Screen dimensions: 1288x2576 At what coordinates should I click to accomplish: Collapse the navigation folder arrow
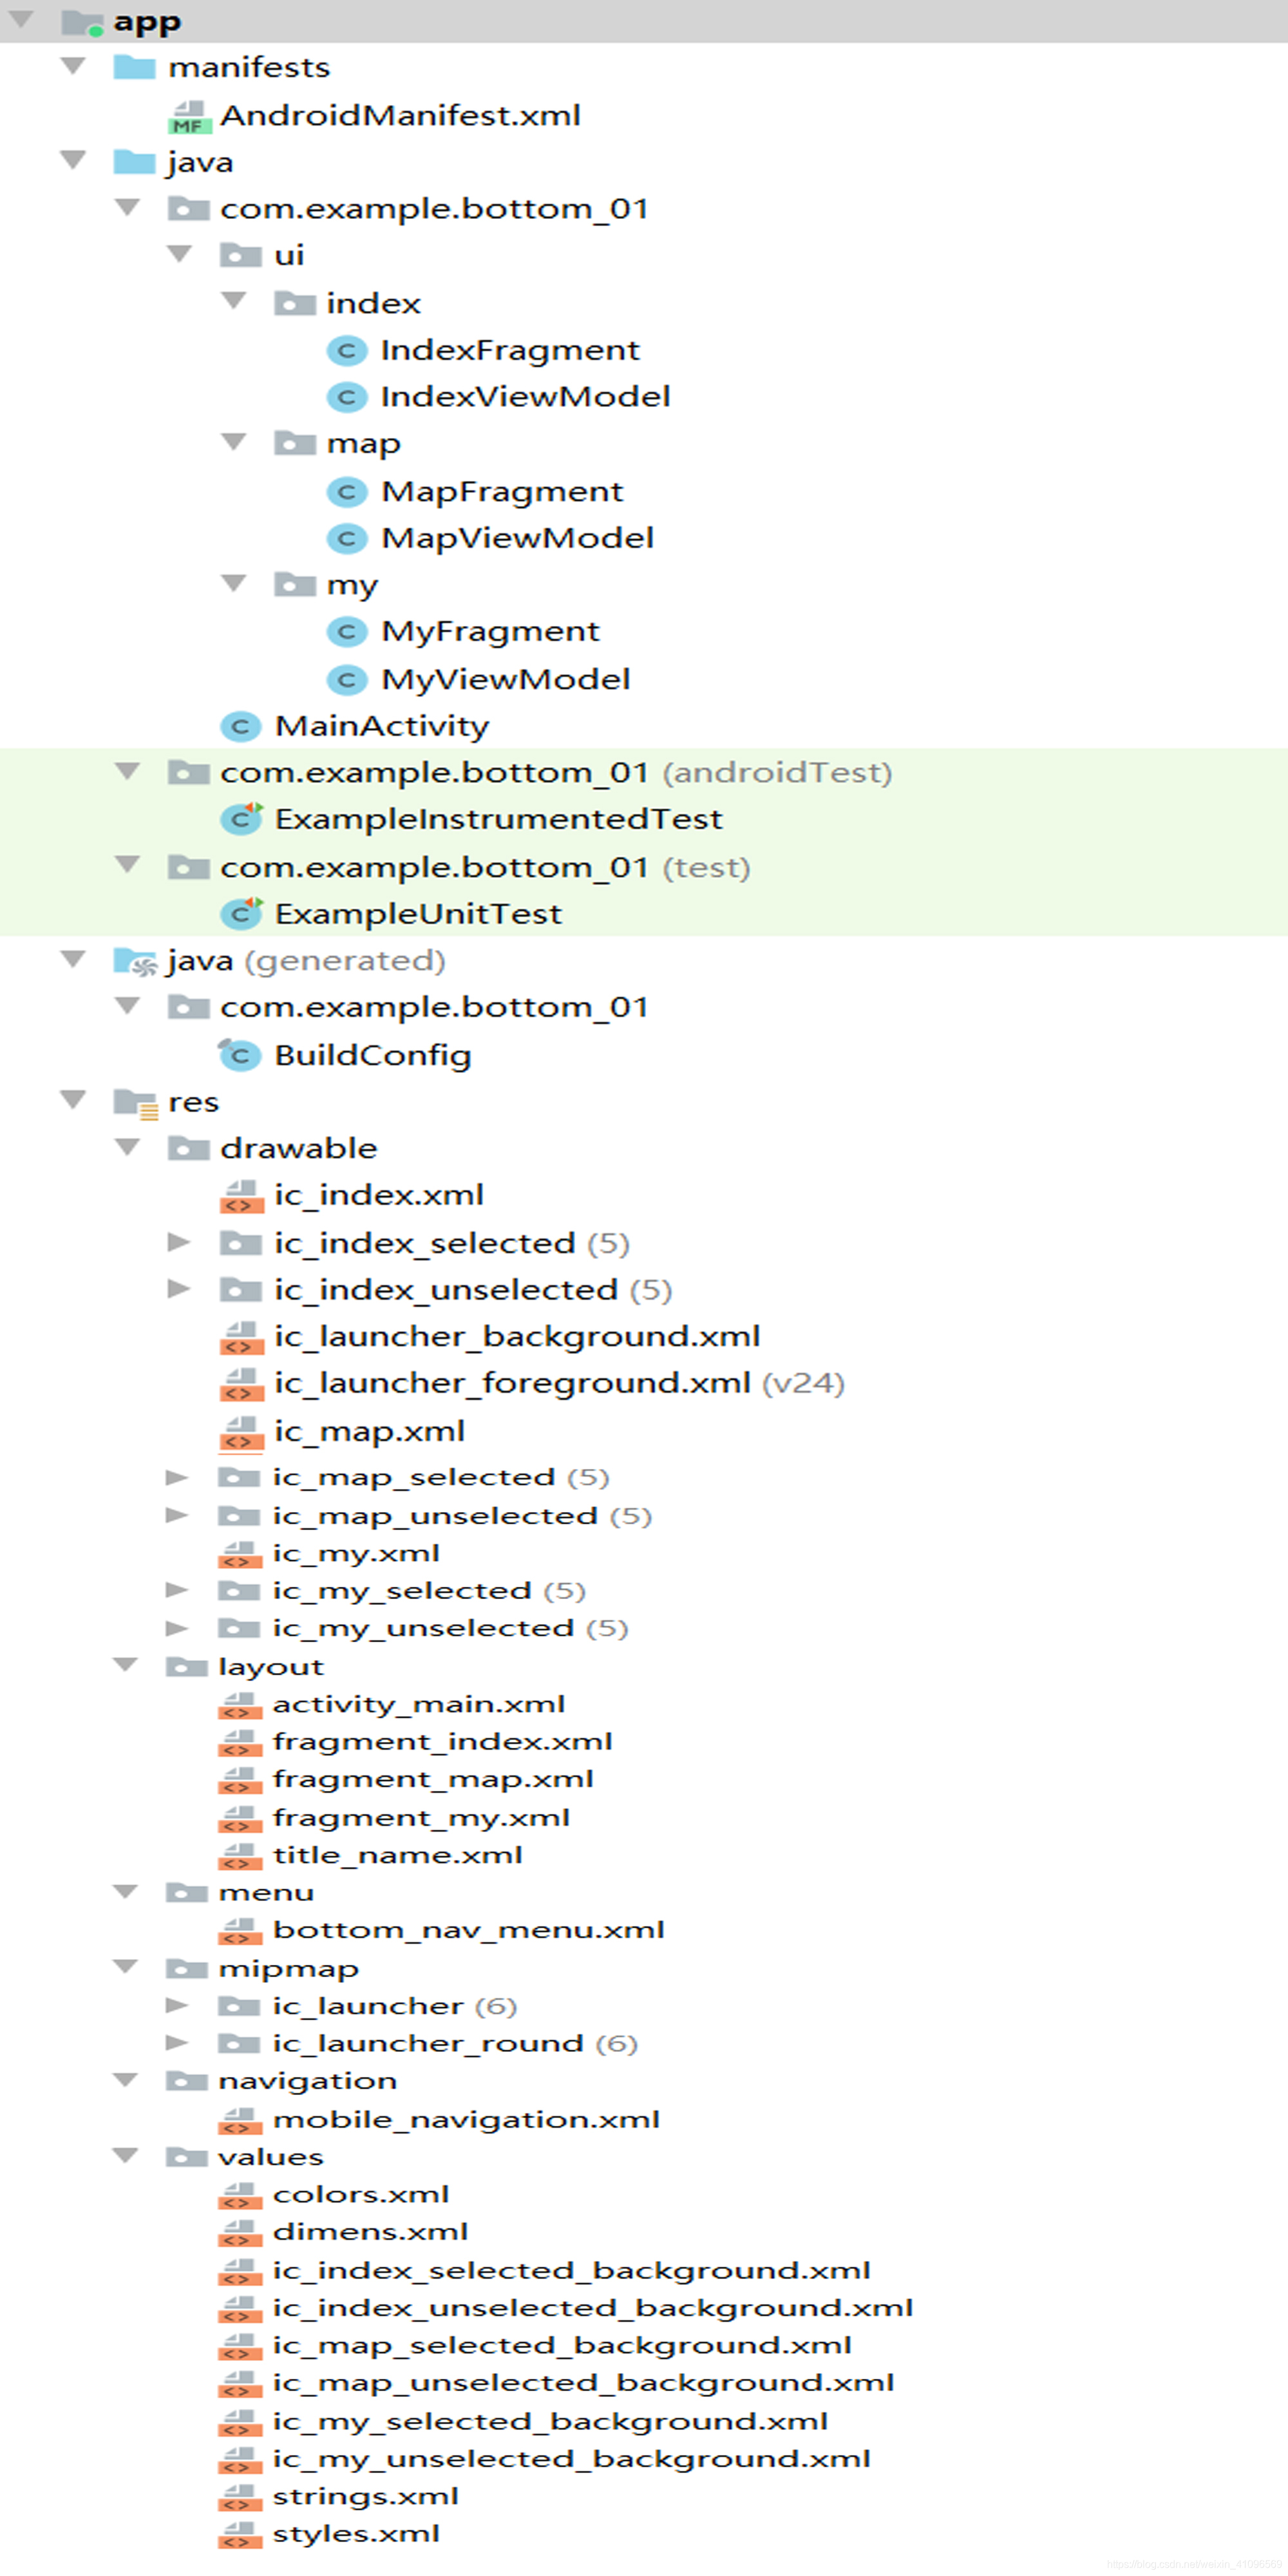pos(125,2080)
